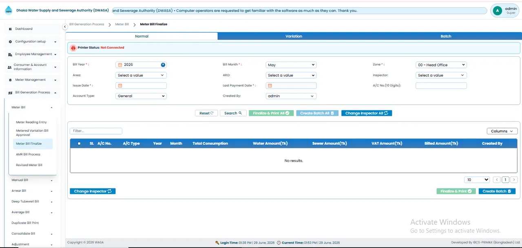The image size is (522, 248).
Task: Clear the Bill Year value 2026
Action: coord(163,65)
